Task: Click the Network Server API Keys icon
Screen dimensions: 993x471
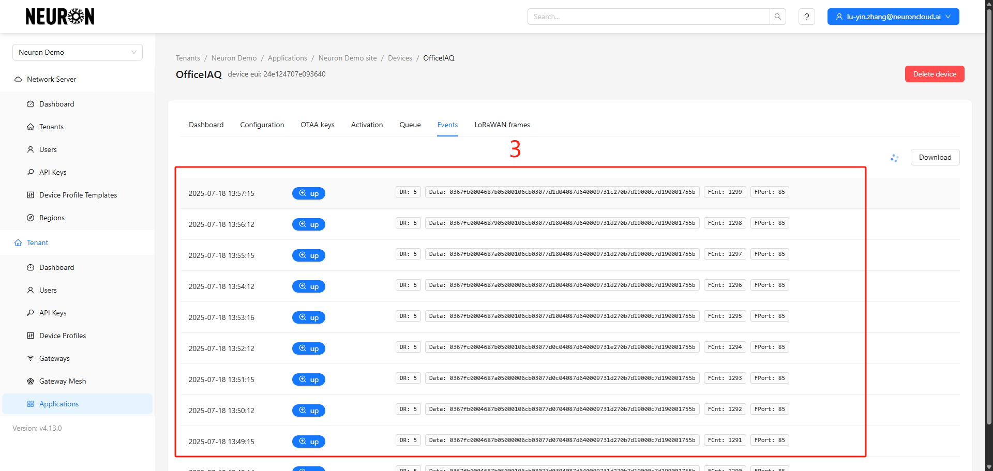Action: [31, 172]
